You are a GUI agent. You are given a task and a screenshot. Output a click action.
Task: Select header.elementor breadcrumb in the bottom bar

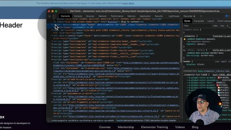pos(146,121)
